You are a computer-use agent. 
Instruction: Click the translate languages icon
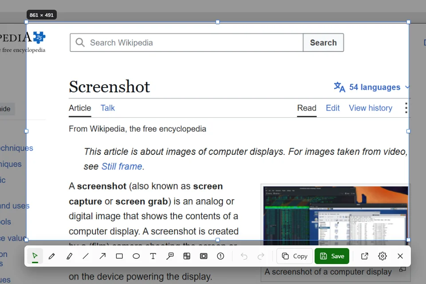point(339,87)
